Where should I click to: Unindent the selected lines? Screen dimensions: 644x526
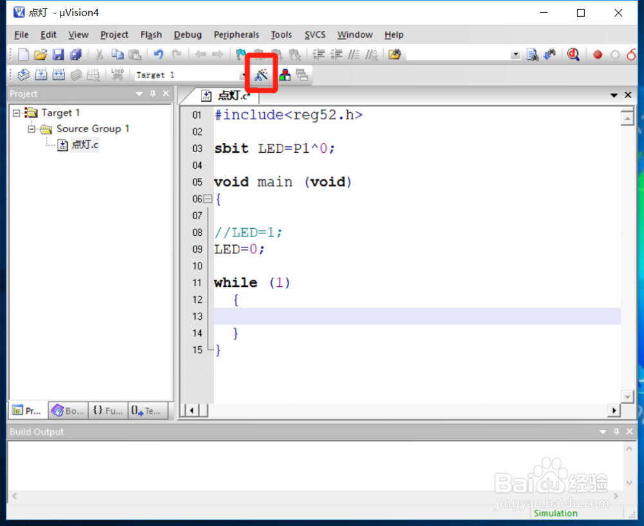(x=336, y=54)
